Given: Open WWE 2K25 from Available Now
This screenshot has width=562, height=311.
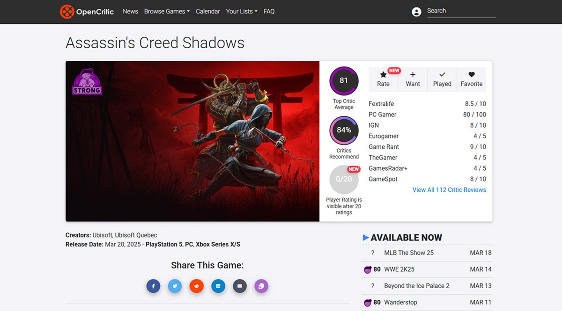Looking at the screenshot, I should tap(399, 269).
